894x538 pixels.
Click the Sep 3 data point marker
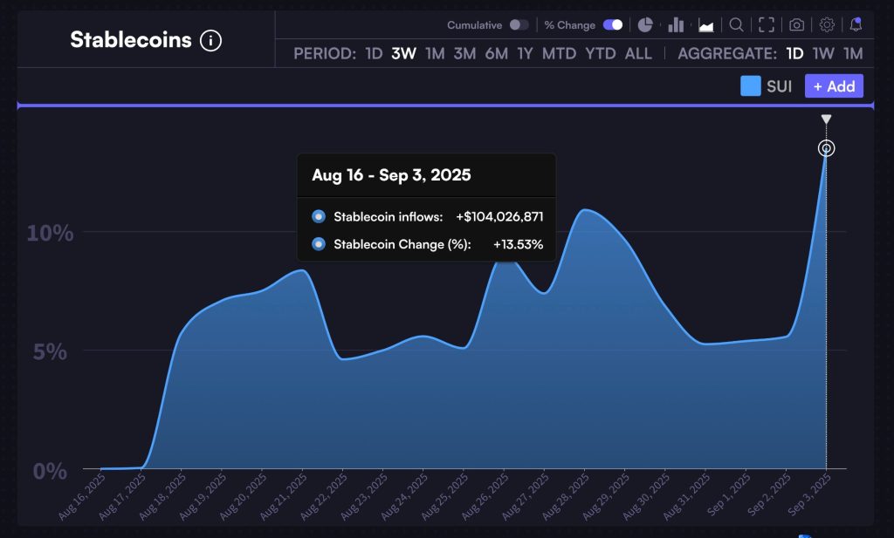click(x=827, y=148)
